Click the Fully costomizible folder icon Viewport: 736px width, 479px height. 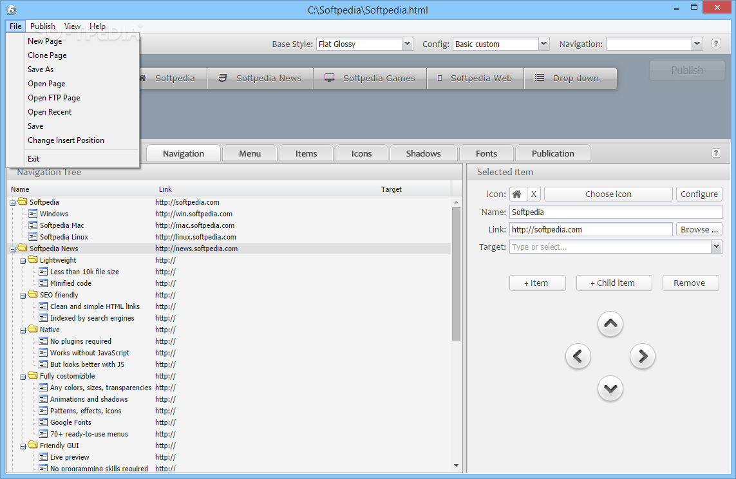pos(33,375)
